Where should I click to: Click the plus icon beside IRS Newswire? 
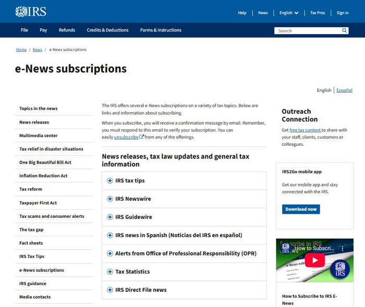[x=110, y=199]
